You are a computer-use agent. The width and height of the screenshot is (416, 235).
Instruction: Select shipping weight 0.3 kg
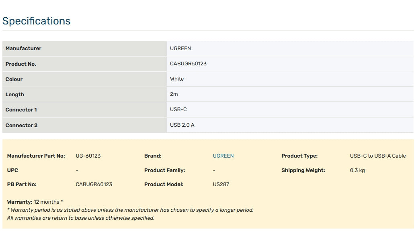357,170
